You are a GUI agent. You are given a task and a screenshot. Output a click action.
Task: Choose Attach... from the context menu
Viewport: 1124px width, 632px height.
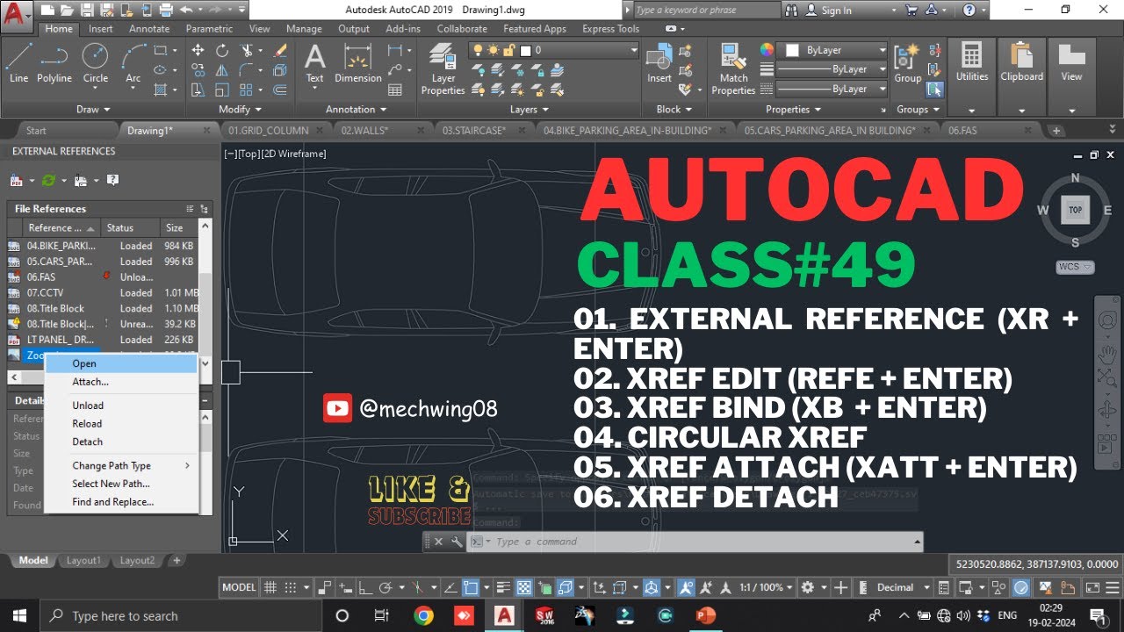[122, 382]
